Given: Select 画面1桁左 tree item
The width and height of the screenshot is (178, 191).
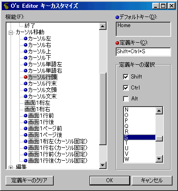Looking at the screenshot, I should (37, 103).
